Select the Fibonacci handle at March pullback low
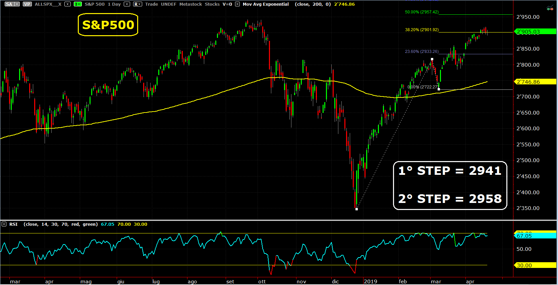This screenshot has height=285, width=558. pyautogui.click(x=439, y=89)
